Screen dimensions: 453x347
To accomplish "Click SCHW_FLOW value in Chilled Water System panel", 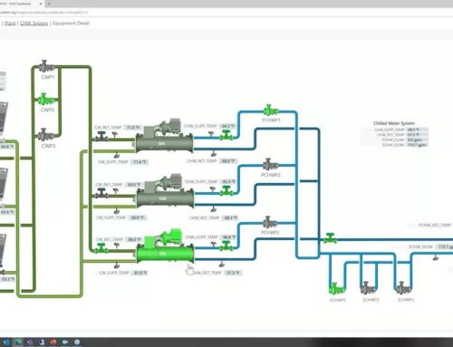I will pyautogui.click(x=418, y=145).
